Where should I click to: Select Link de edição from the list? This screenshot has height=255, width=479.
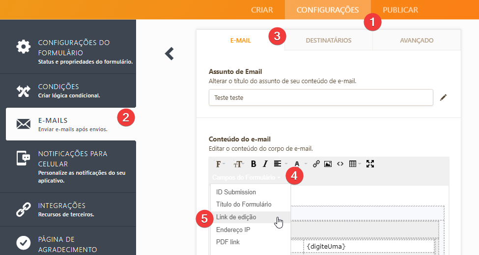[x=236, y=217]
